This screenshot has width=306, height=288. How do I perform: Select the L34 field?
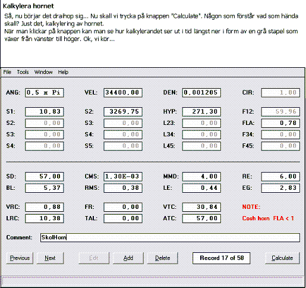(201, 134)
